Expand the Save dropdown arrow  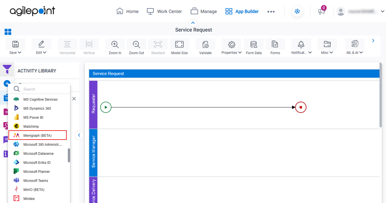pos(20,53)
